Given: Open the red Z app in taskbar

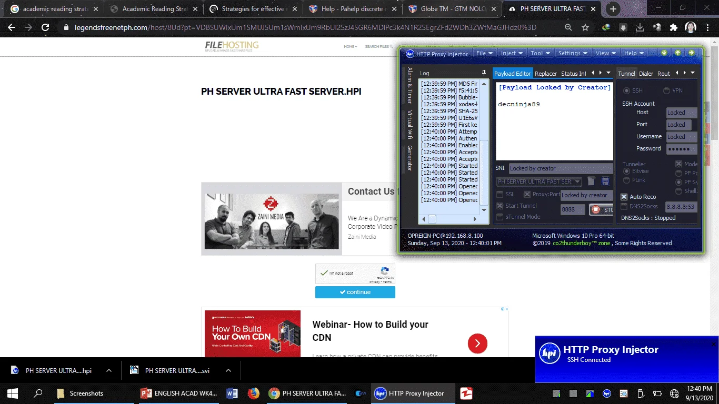Looking at the screenshot, I should click(466, 393).
